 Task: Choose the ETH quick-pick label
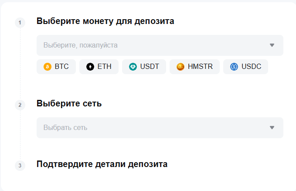pos(105,67)
